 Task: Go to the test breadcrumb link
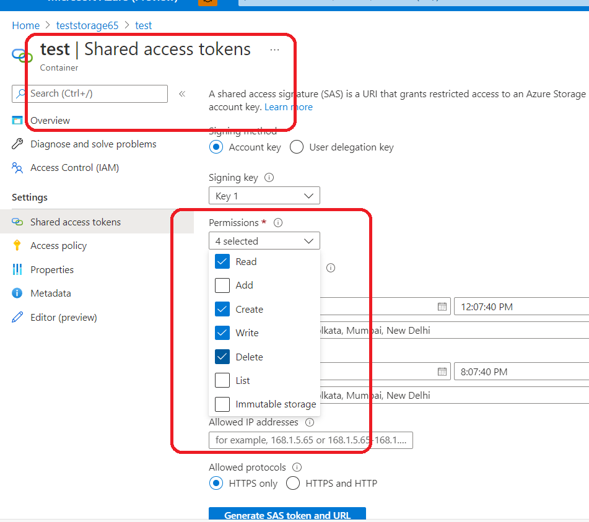click(x=144, y=25)
